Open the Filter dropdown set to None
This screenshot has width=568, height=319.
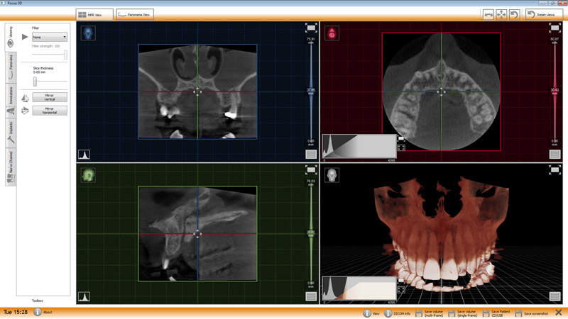tap(50, 37)
